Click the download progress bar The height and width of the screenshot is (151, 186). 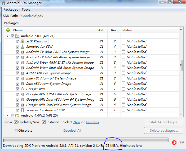click(86, 140)
